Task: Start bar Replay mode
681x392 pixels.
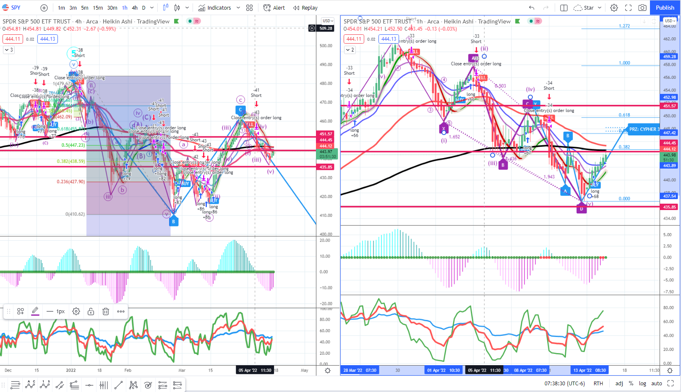Action: click(x=305, y=8)
